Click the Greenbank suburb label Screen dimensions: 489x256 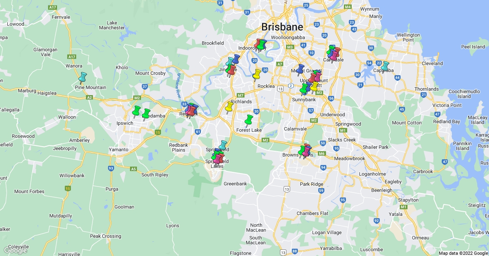(235, 184)
